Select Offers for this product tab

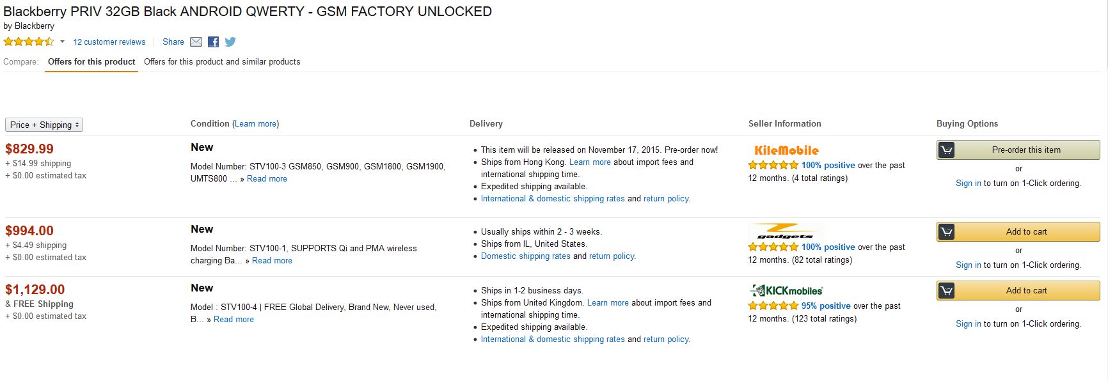pos(91,62)
